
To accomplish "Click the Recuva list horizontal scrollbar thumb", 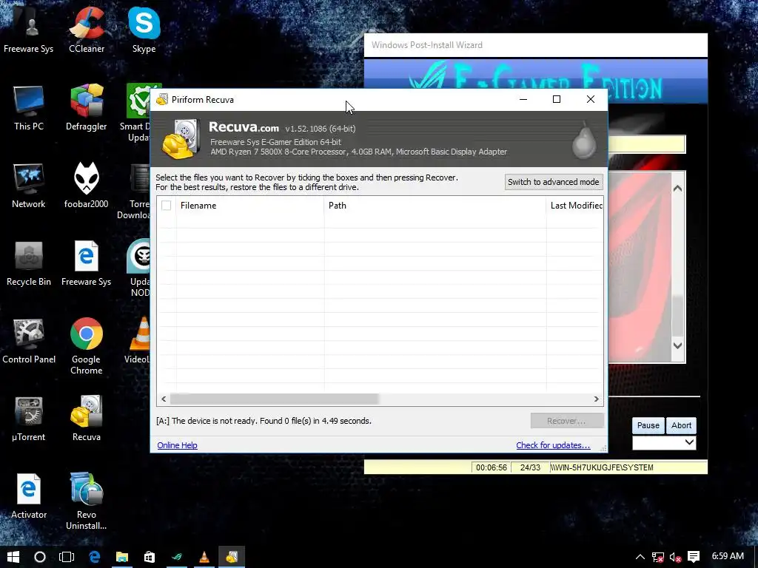I will click(274, 399).
